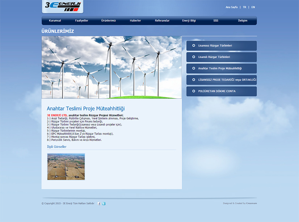Open Referanslar from the navigation bar

tap(162, 21)
